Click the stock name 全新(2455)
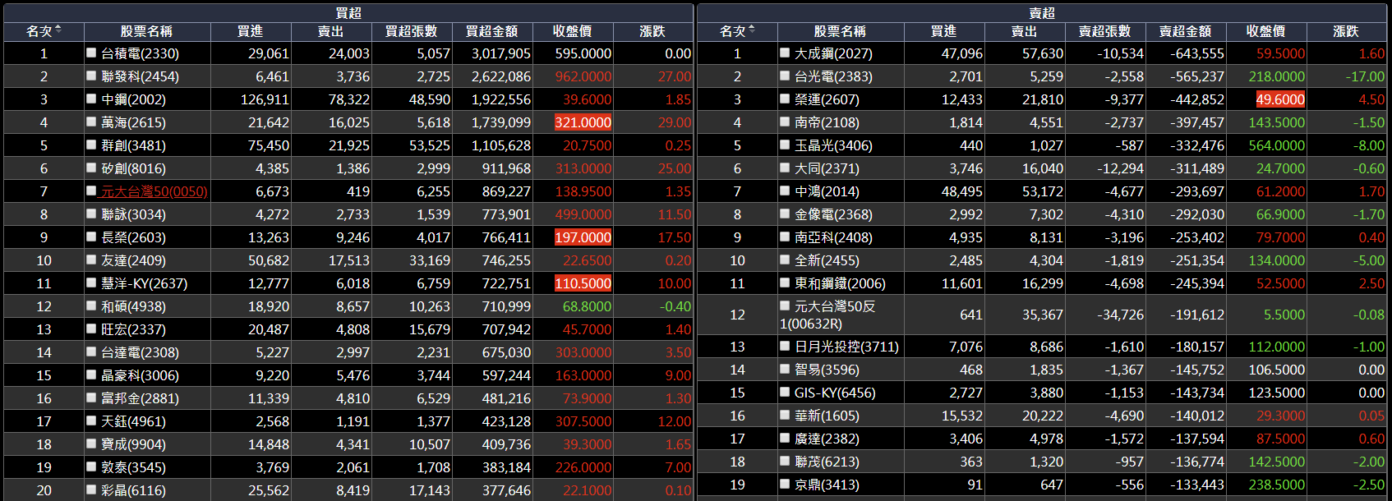This screenshot has height=501, width=1392. [827, 260]
